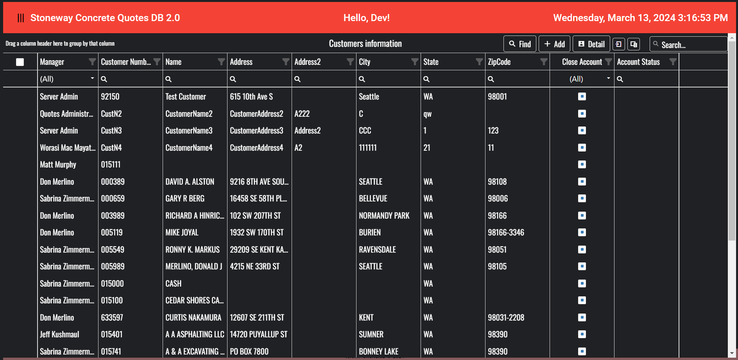
Task: Click the export icon next to Detail
Action: pos(618,44)
